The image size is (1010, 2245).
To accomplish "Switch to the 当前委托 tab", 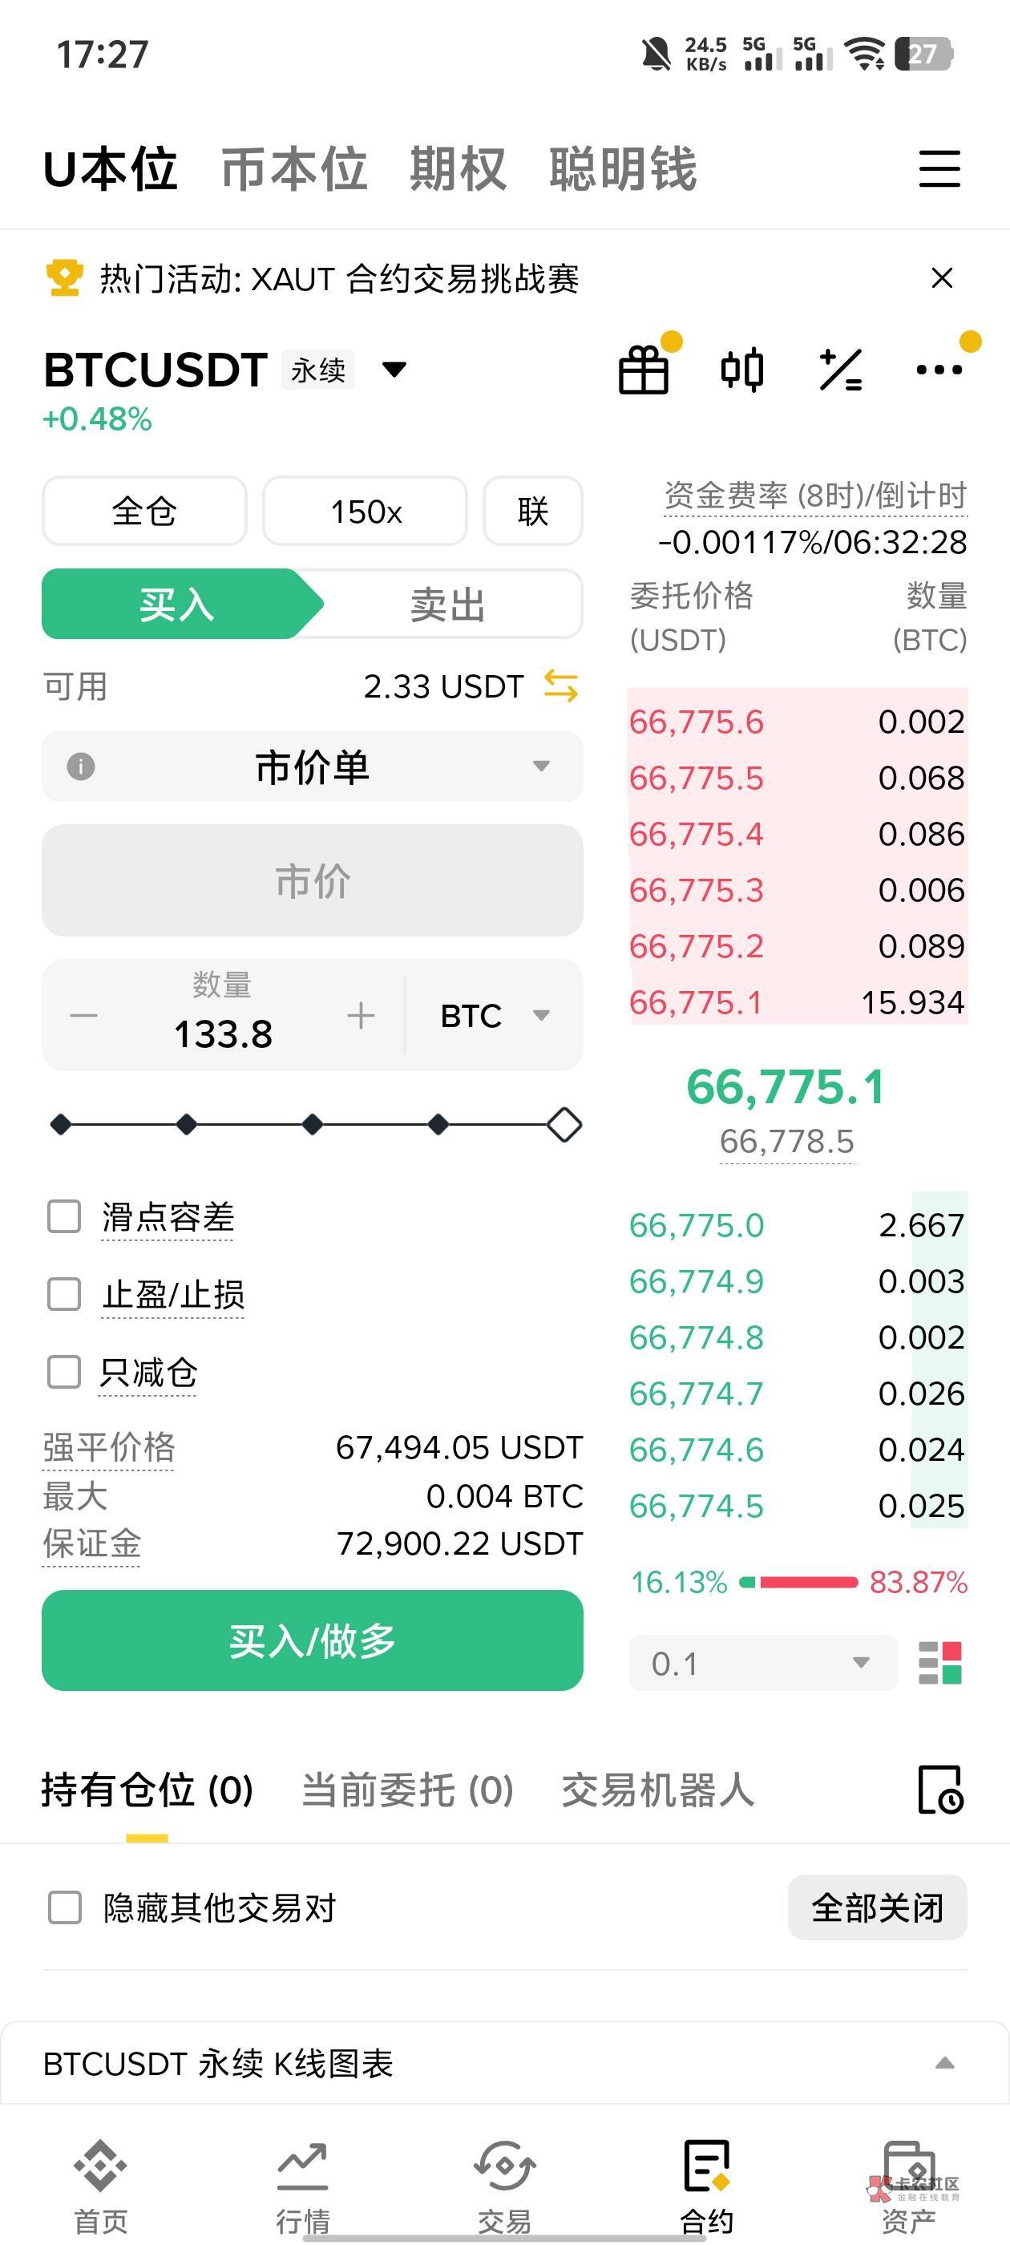I will 407,1790.
